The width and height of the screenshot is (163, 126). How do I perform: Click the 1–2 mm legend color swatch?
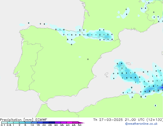[x=16, y=123]
